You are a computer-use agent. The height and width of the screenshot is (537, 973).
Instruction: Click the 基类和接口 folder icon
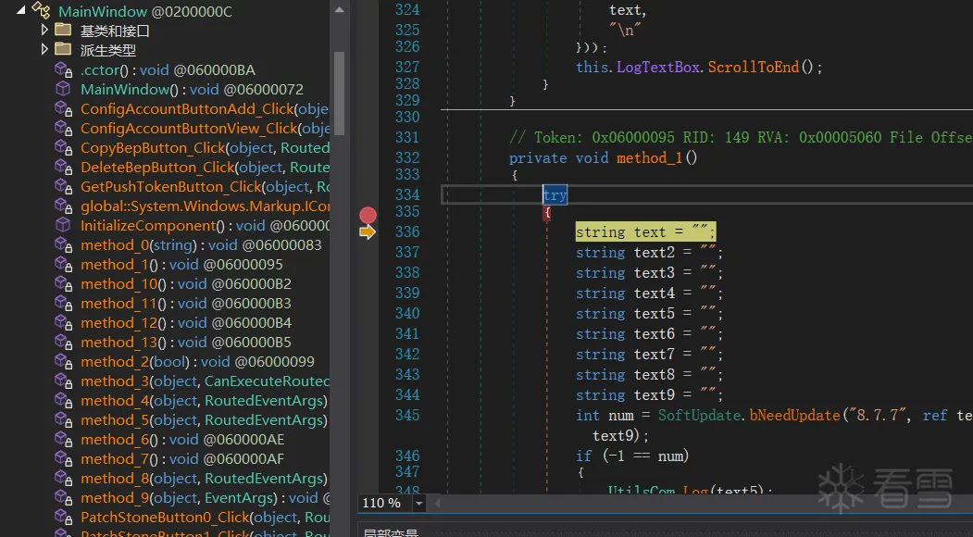[63, 30]
